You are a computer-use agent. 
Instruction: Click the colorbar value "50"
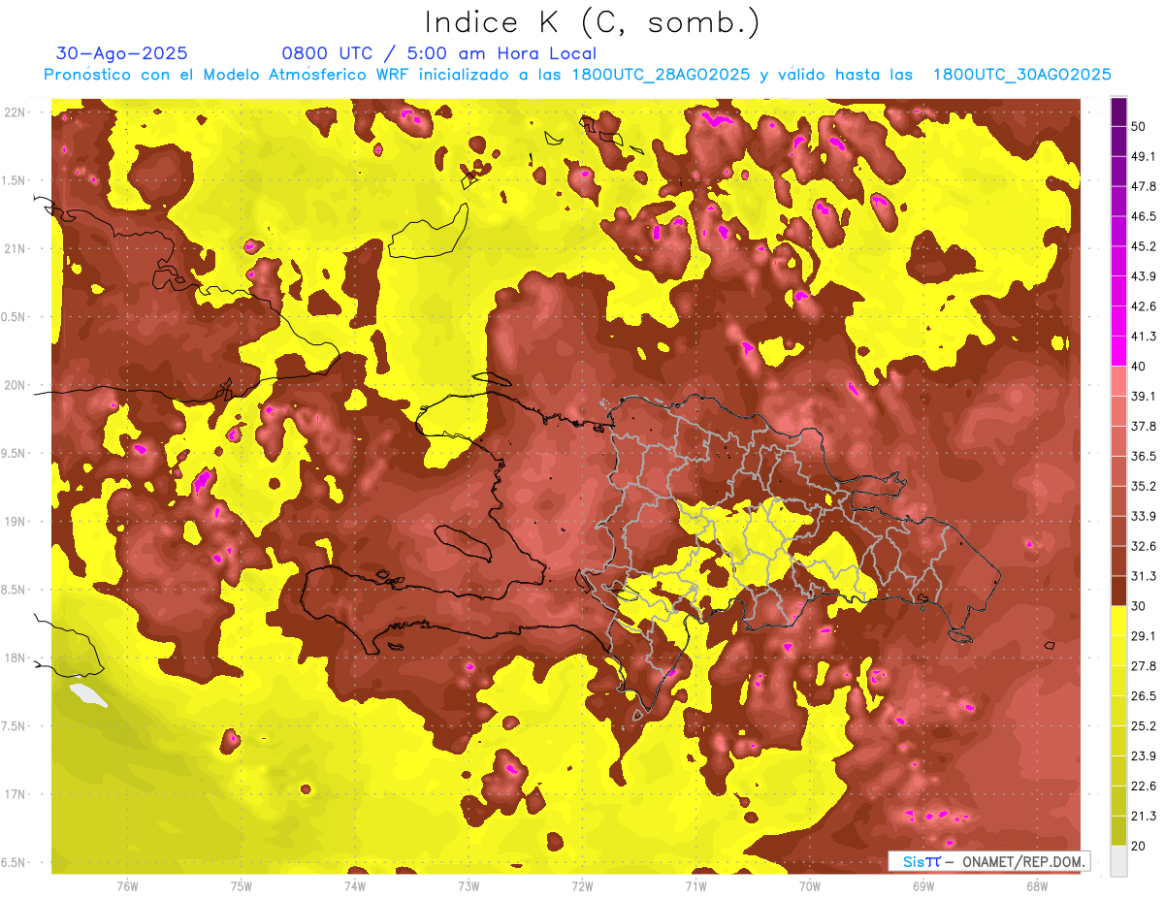point(1139,126)
